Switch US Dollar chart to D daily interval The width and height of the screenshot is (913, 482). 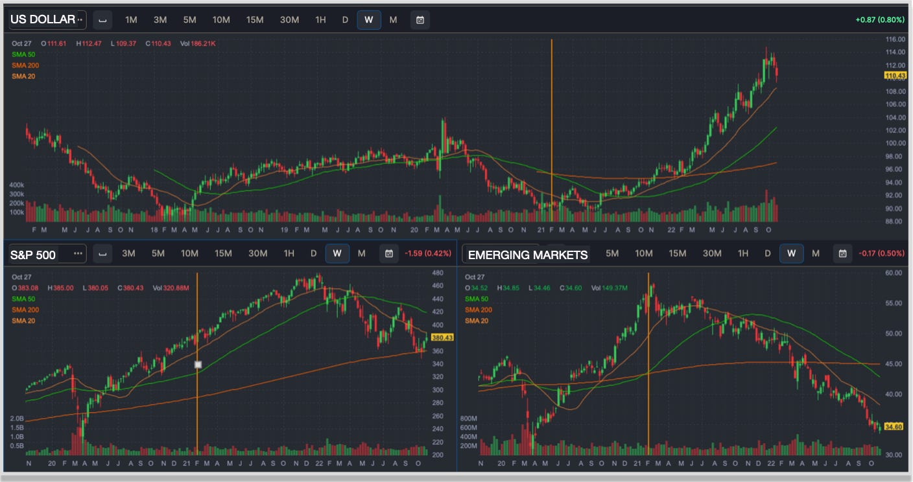coord(345,20)
